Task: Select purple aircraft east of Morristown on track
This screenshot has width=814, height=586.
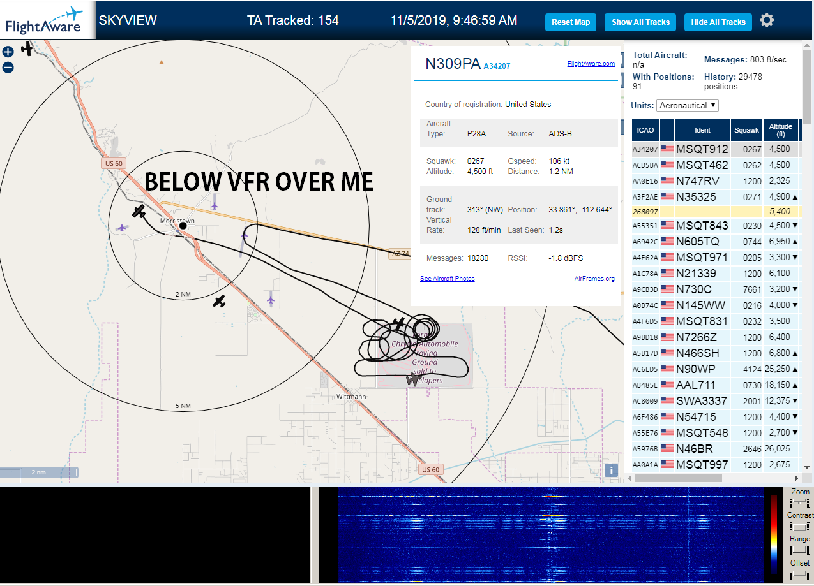Action: click(244, 237)
